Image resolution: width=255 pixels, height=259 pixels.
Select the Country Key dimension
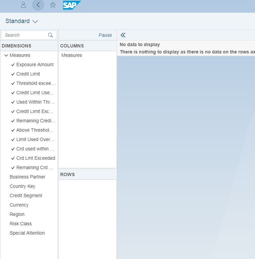pos(22,186)
